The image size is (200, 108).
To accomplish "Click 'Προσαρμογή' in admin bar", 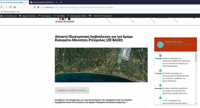I will [44, 16].
